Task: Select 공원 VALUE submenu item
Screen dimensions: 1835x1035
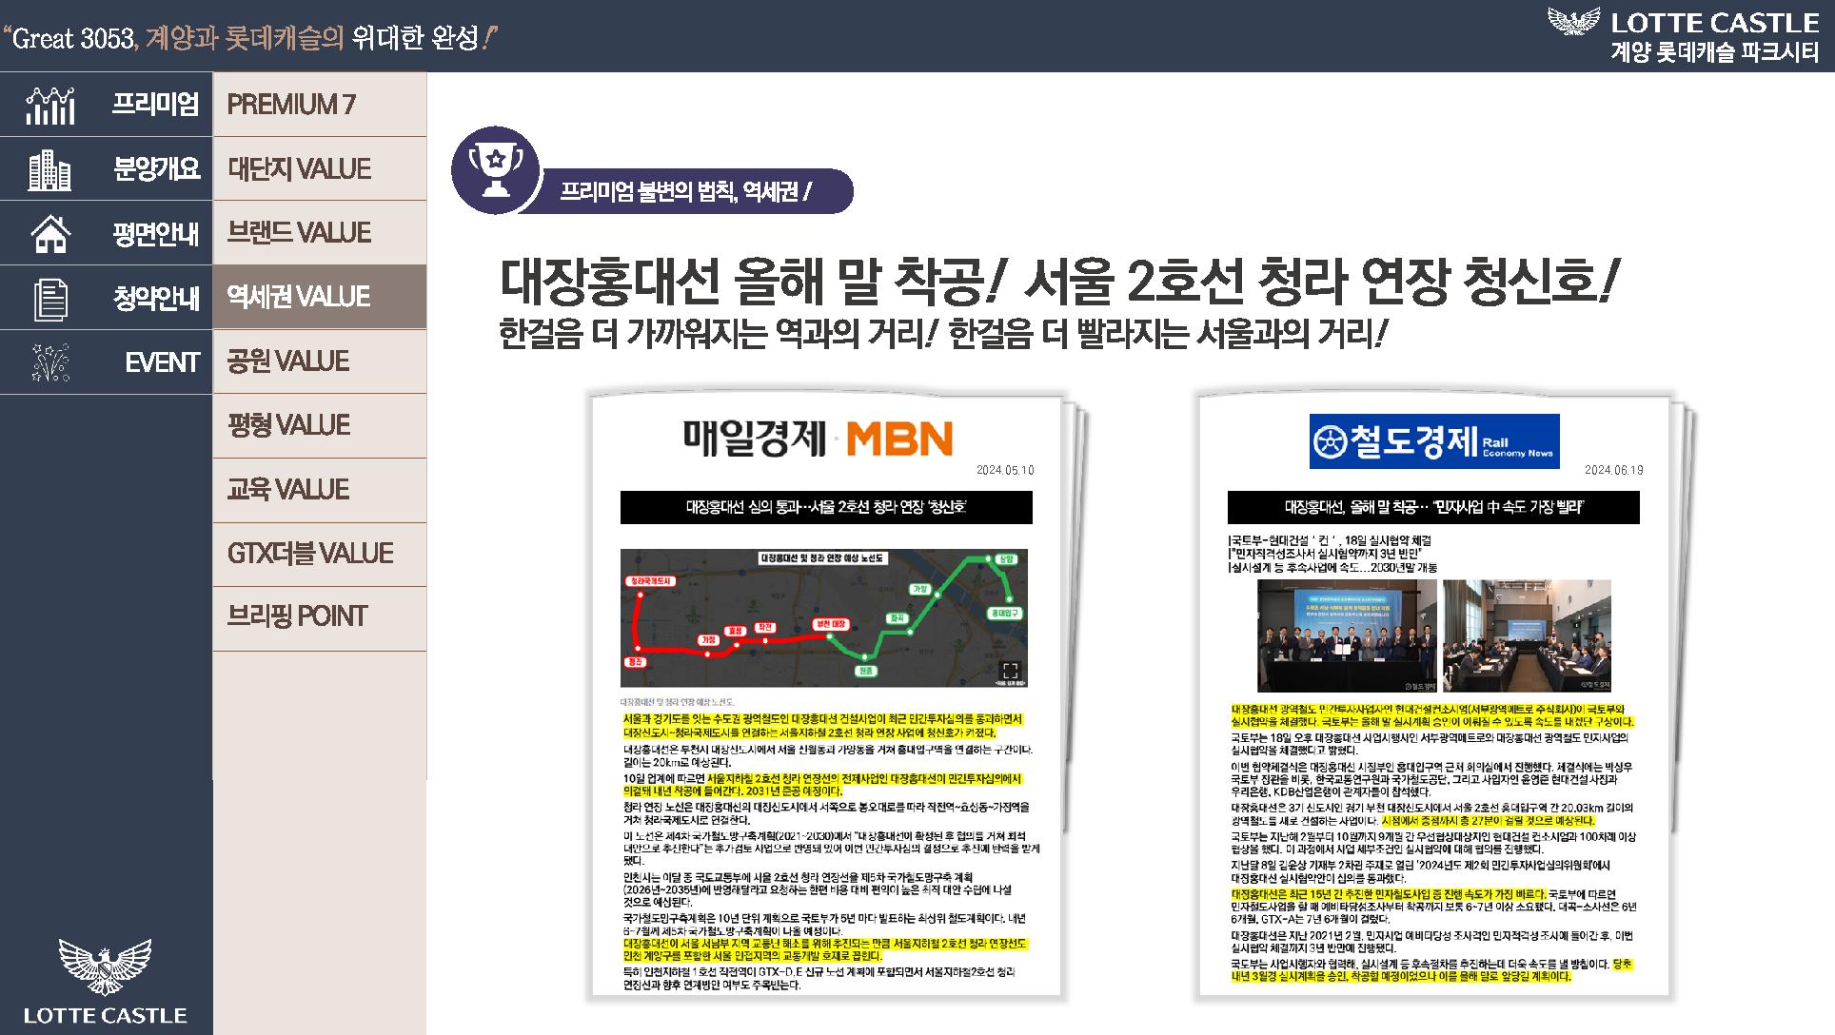Action: [320, 361]
